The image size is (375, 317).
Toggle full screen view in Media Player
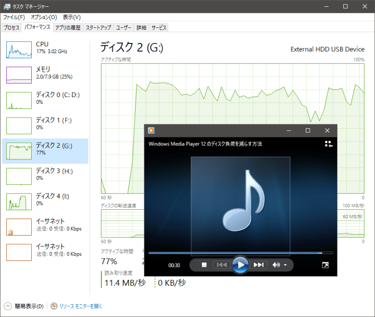point(325,265)
